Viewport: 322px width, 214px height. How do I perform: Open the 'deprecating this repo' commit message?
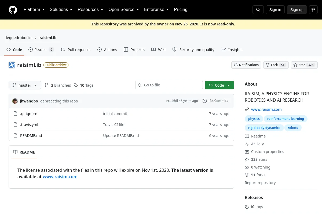[59, 101]
